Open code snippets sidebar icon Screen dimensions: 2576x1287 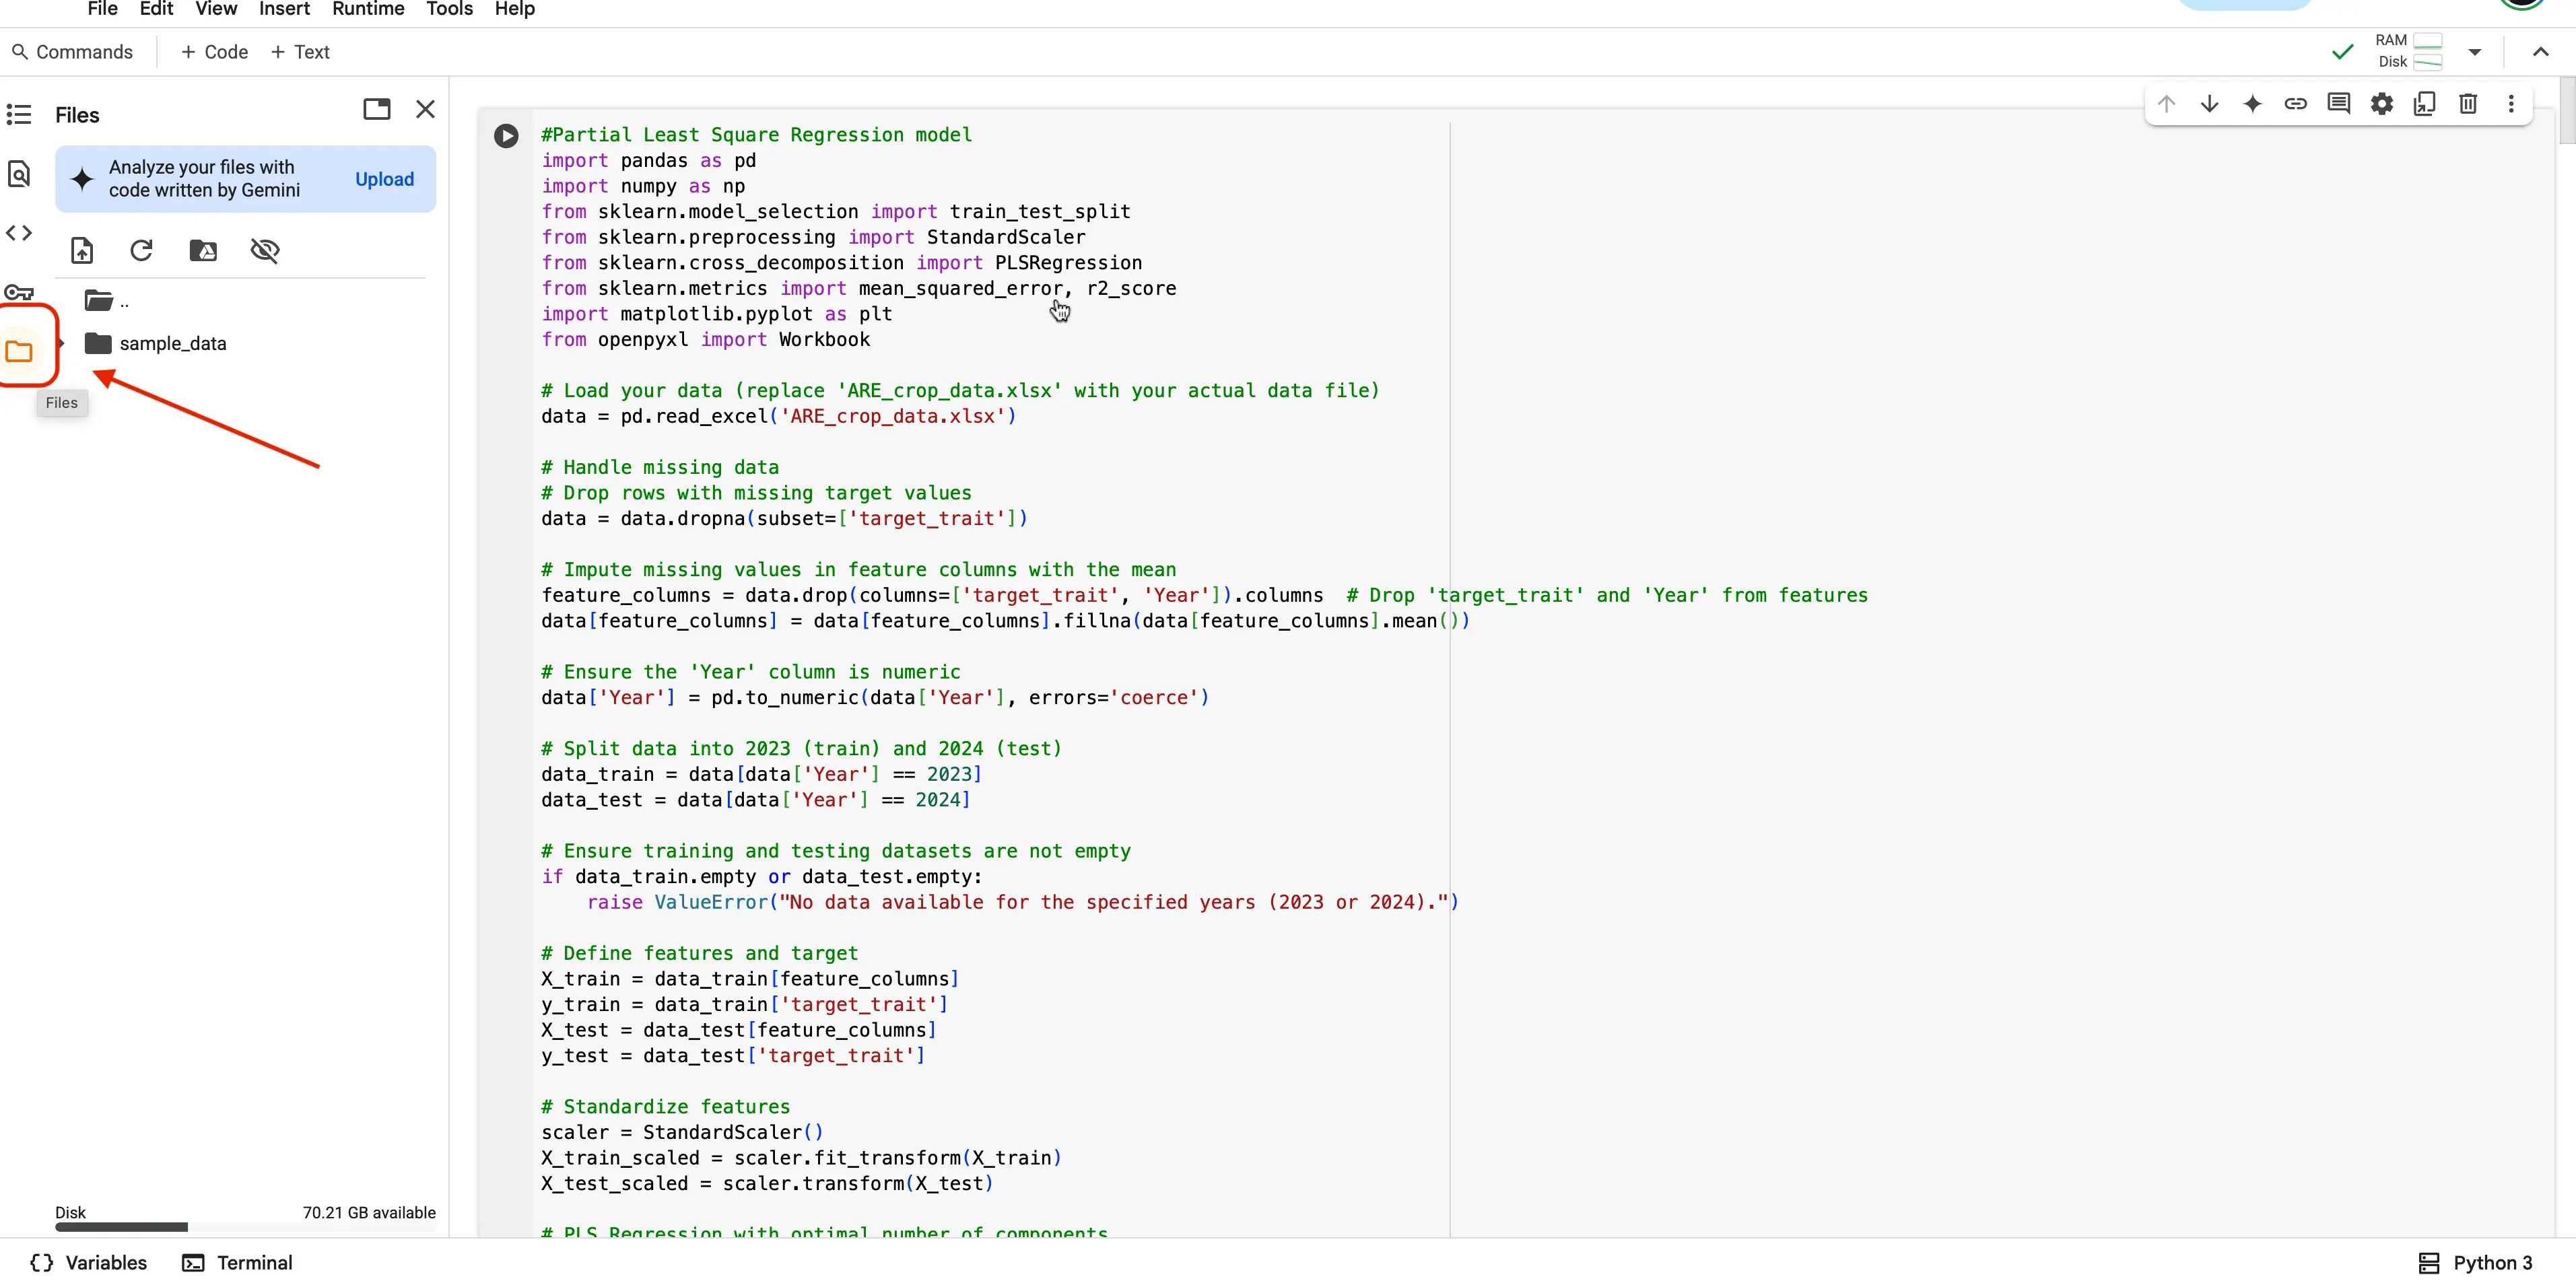19,233
